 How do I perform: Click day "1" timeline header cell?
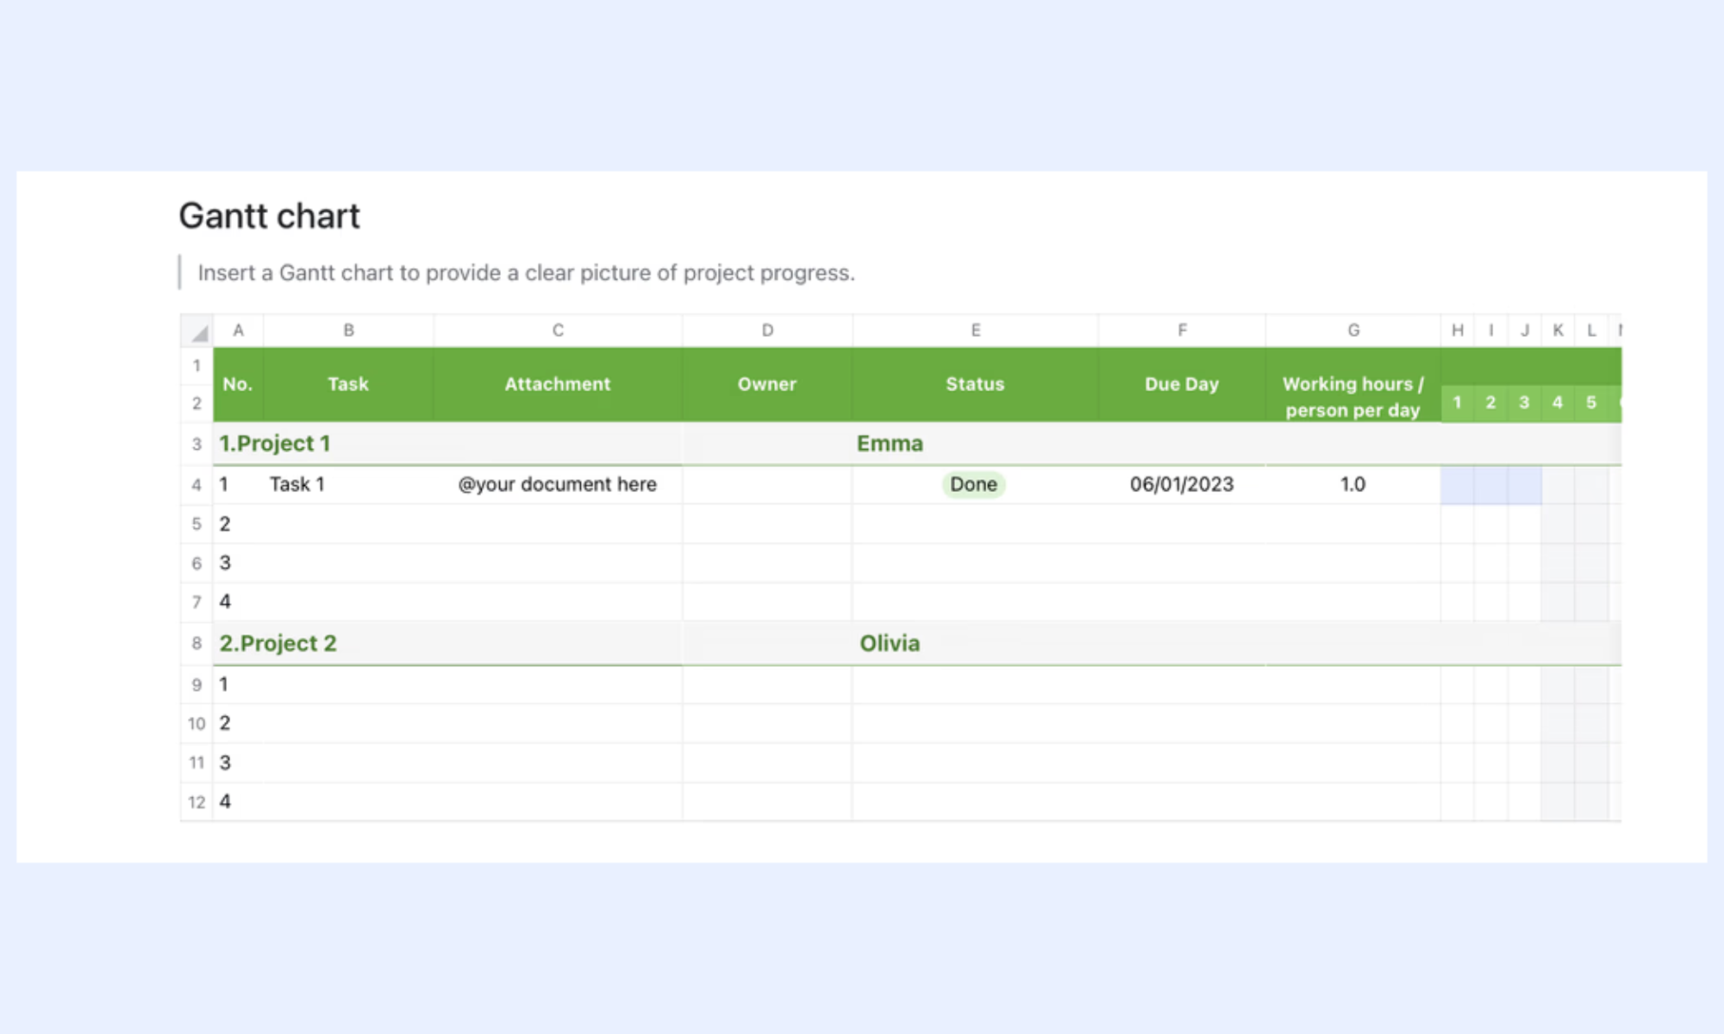[x=1458, y=402]
